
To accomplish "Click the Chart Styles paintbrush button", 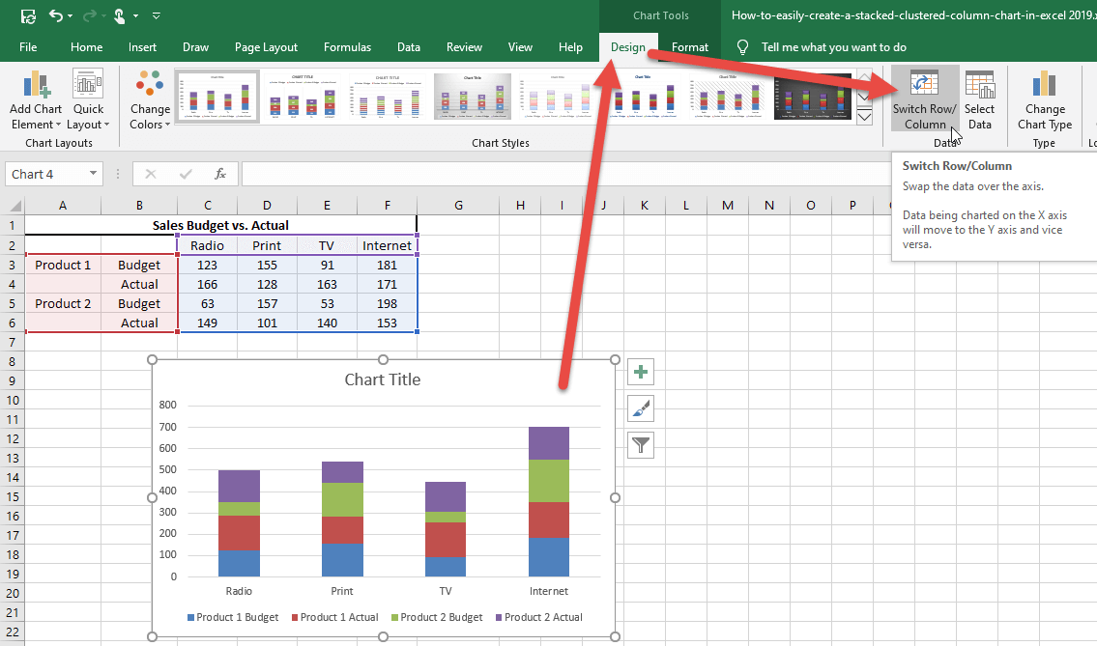I will (x=641, y=408).
